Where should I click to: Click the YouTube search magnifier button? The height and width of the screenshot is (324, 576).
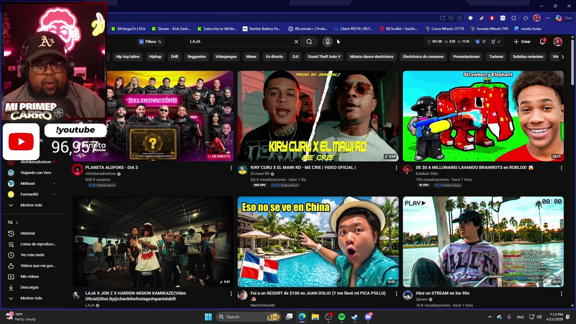click(309, 41)
